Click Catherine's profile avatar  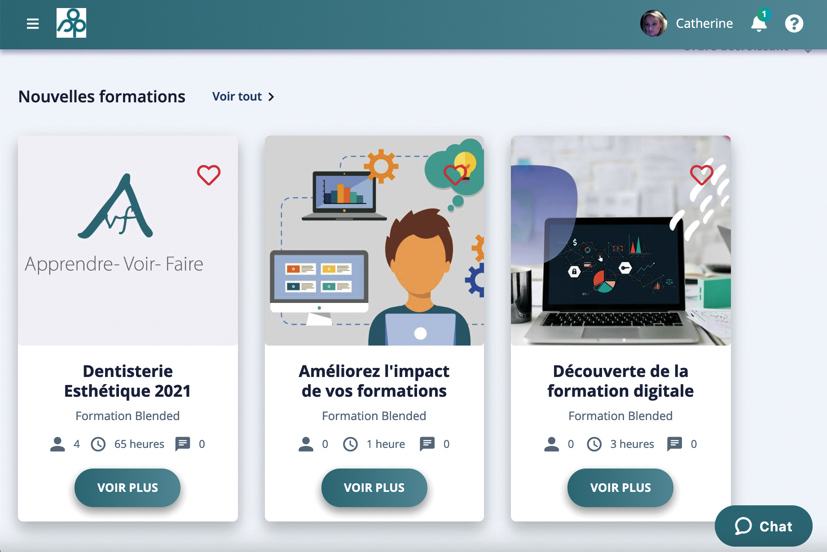click(654, 23)
